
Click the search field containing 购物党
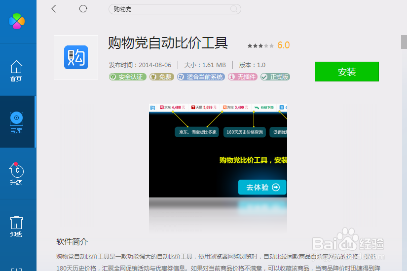tap(175, 9)
